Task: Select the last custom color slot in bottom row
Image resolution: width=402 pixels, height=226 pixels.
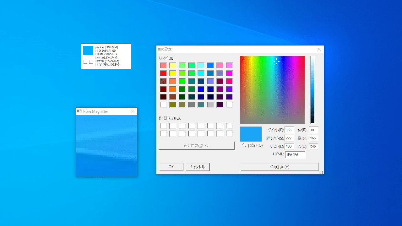Action: click(x=229, y=134)
